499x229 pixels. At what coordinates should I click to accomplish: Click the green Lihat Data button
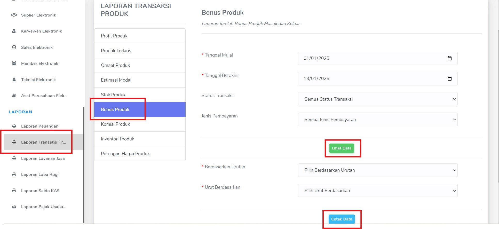pos(342,148)
